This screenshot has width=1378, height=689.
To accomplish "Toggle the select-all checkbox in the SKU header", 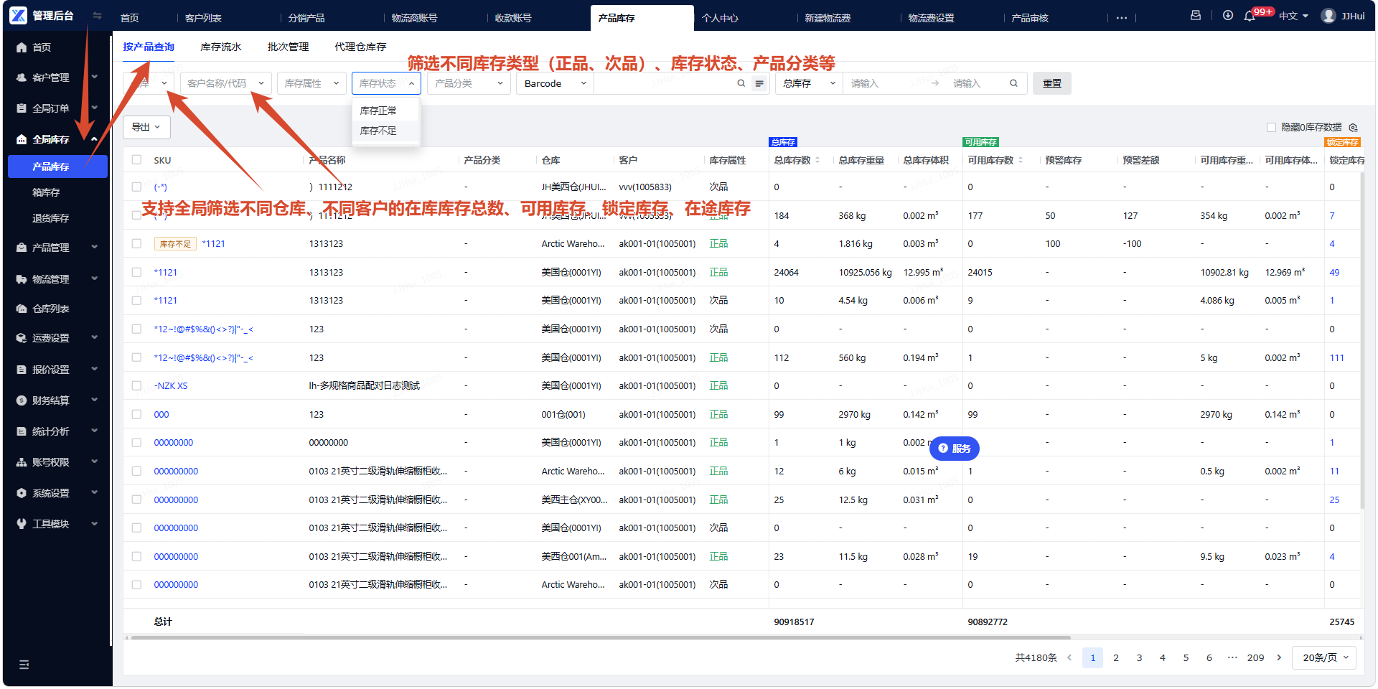I will click(x=136, y=160).
